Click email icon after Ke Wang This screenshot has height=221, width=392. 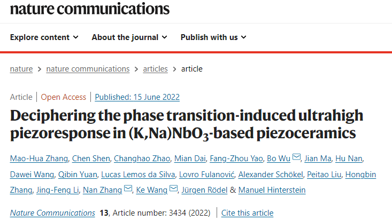tap(173, 188)
